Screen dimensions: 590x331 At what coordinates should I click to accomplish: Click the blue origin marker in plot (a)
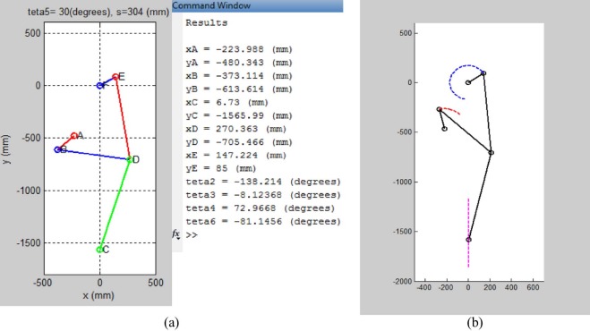(99, 86)
